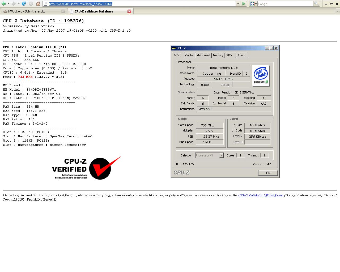Click into the Google search box
The width and height of the screenshot is (340, 272).
285,4
